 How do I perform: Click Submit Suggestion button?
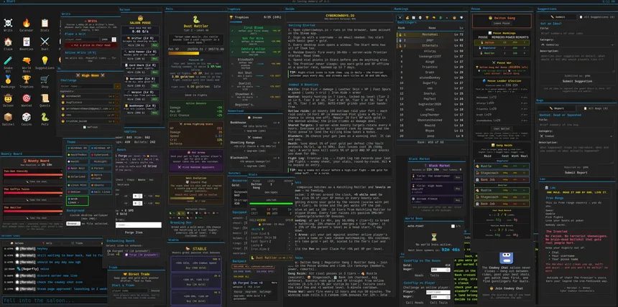point(577,81)
